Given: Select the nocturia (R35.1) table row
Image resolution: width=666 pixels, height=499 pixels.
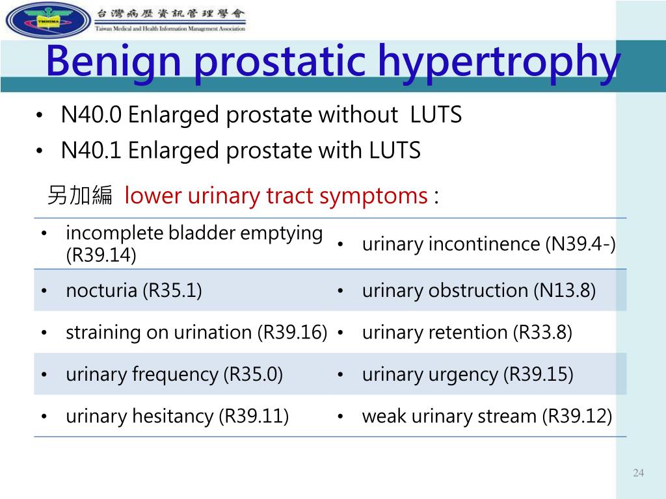Looking at the screenshot, I should point(330,290).
